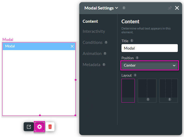184x137 pixels.
Task: Click the info icon next to Animation
Action: point(105,53)
